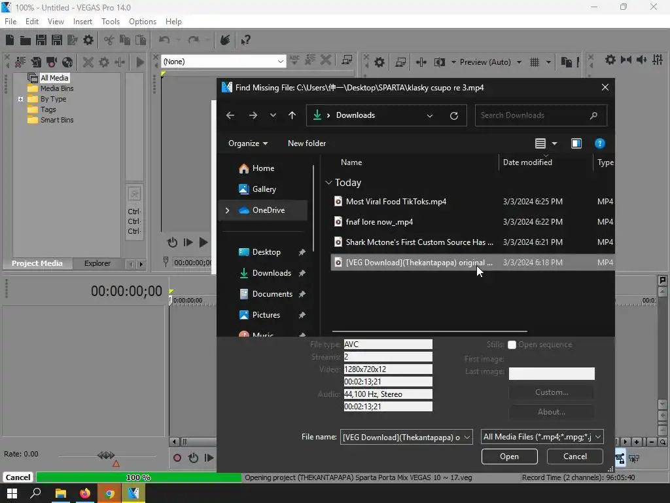
Task: Open the Insert menu
Action: (82, 22)
